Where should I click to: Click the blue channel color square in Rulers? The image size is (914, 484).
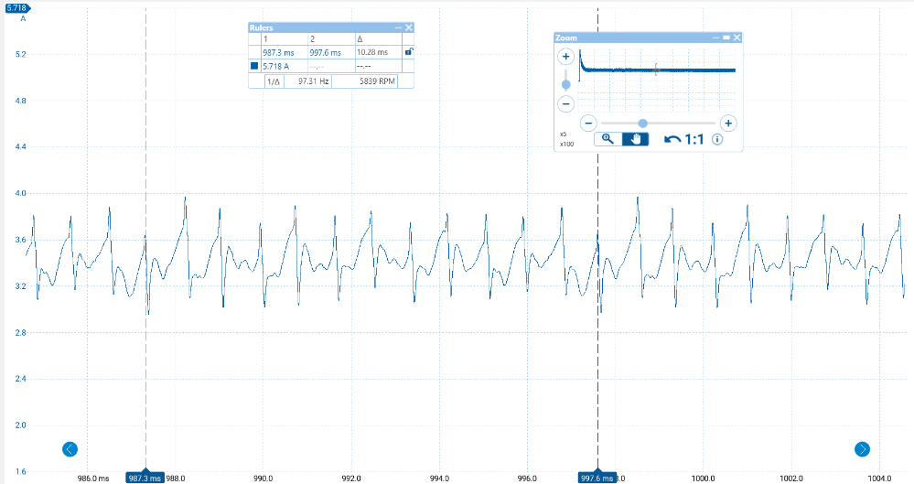point(254,67)
